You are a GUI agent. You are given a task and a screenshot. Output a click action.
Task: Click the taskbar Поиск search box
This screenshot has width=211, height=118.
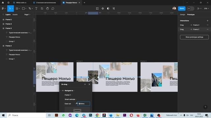tap(26, 115)
